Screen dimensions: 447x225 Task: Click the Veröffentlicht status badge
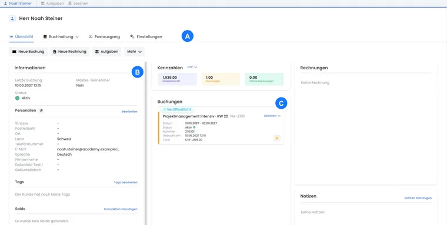177,109
